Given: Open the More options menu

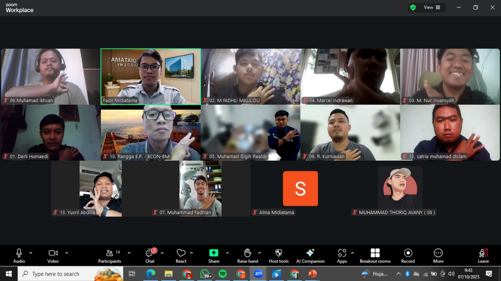Looking at the screenshot, I should [x=438, y=256].
